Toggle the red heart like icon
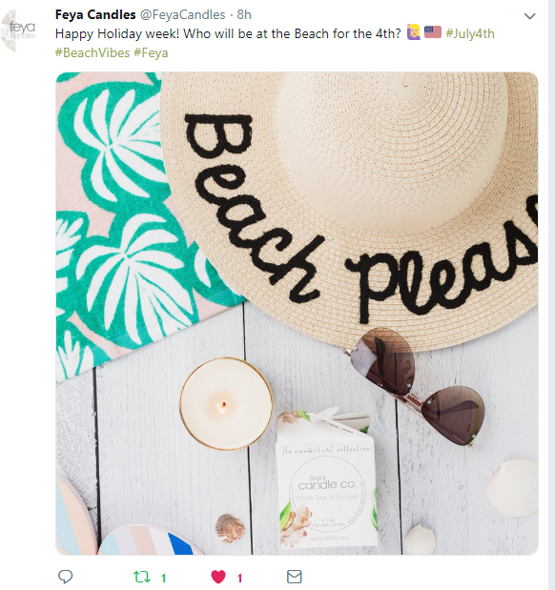 tap(218, 577)
